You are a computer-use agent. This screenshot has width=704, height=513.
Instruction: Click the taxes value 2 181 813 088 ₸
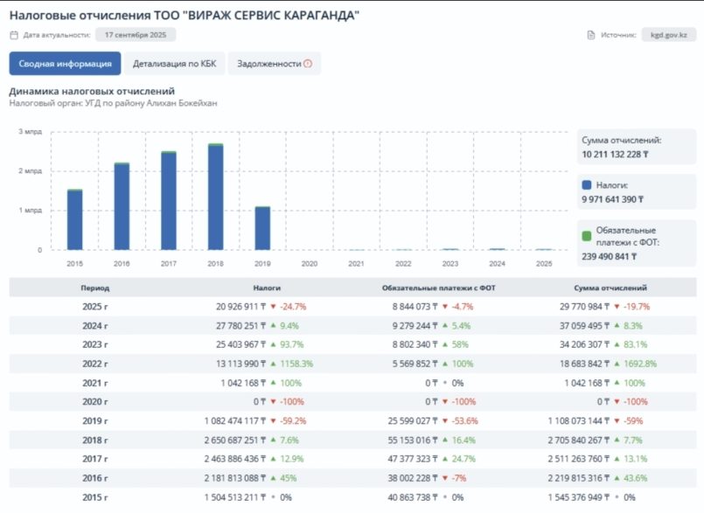pyautogui.click(x=235, y=478)
